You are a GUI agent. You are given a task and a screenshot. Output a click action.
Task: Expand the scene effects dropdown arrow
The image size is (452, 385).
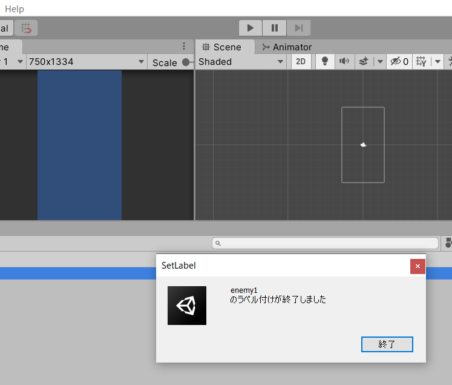380,61
